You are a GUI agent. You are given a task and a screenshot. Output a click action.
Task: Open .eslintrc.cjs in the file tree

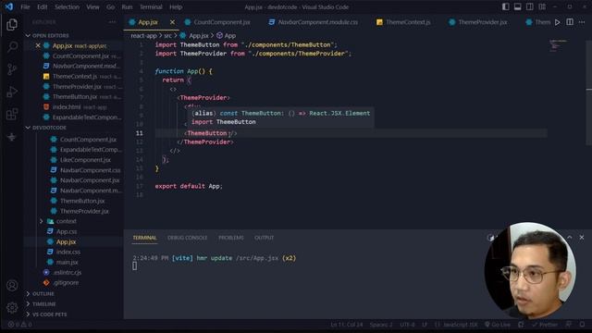tap(68, 272)
